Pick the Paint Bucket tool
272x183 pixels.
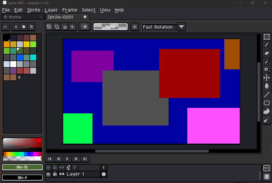click(266, 86)
